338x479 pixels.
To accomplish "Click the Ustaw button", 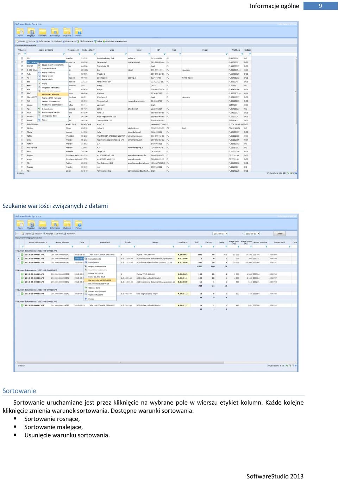I will click(280, 234).
